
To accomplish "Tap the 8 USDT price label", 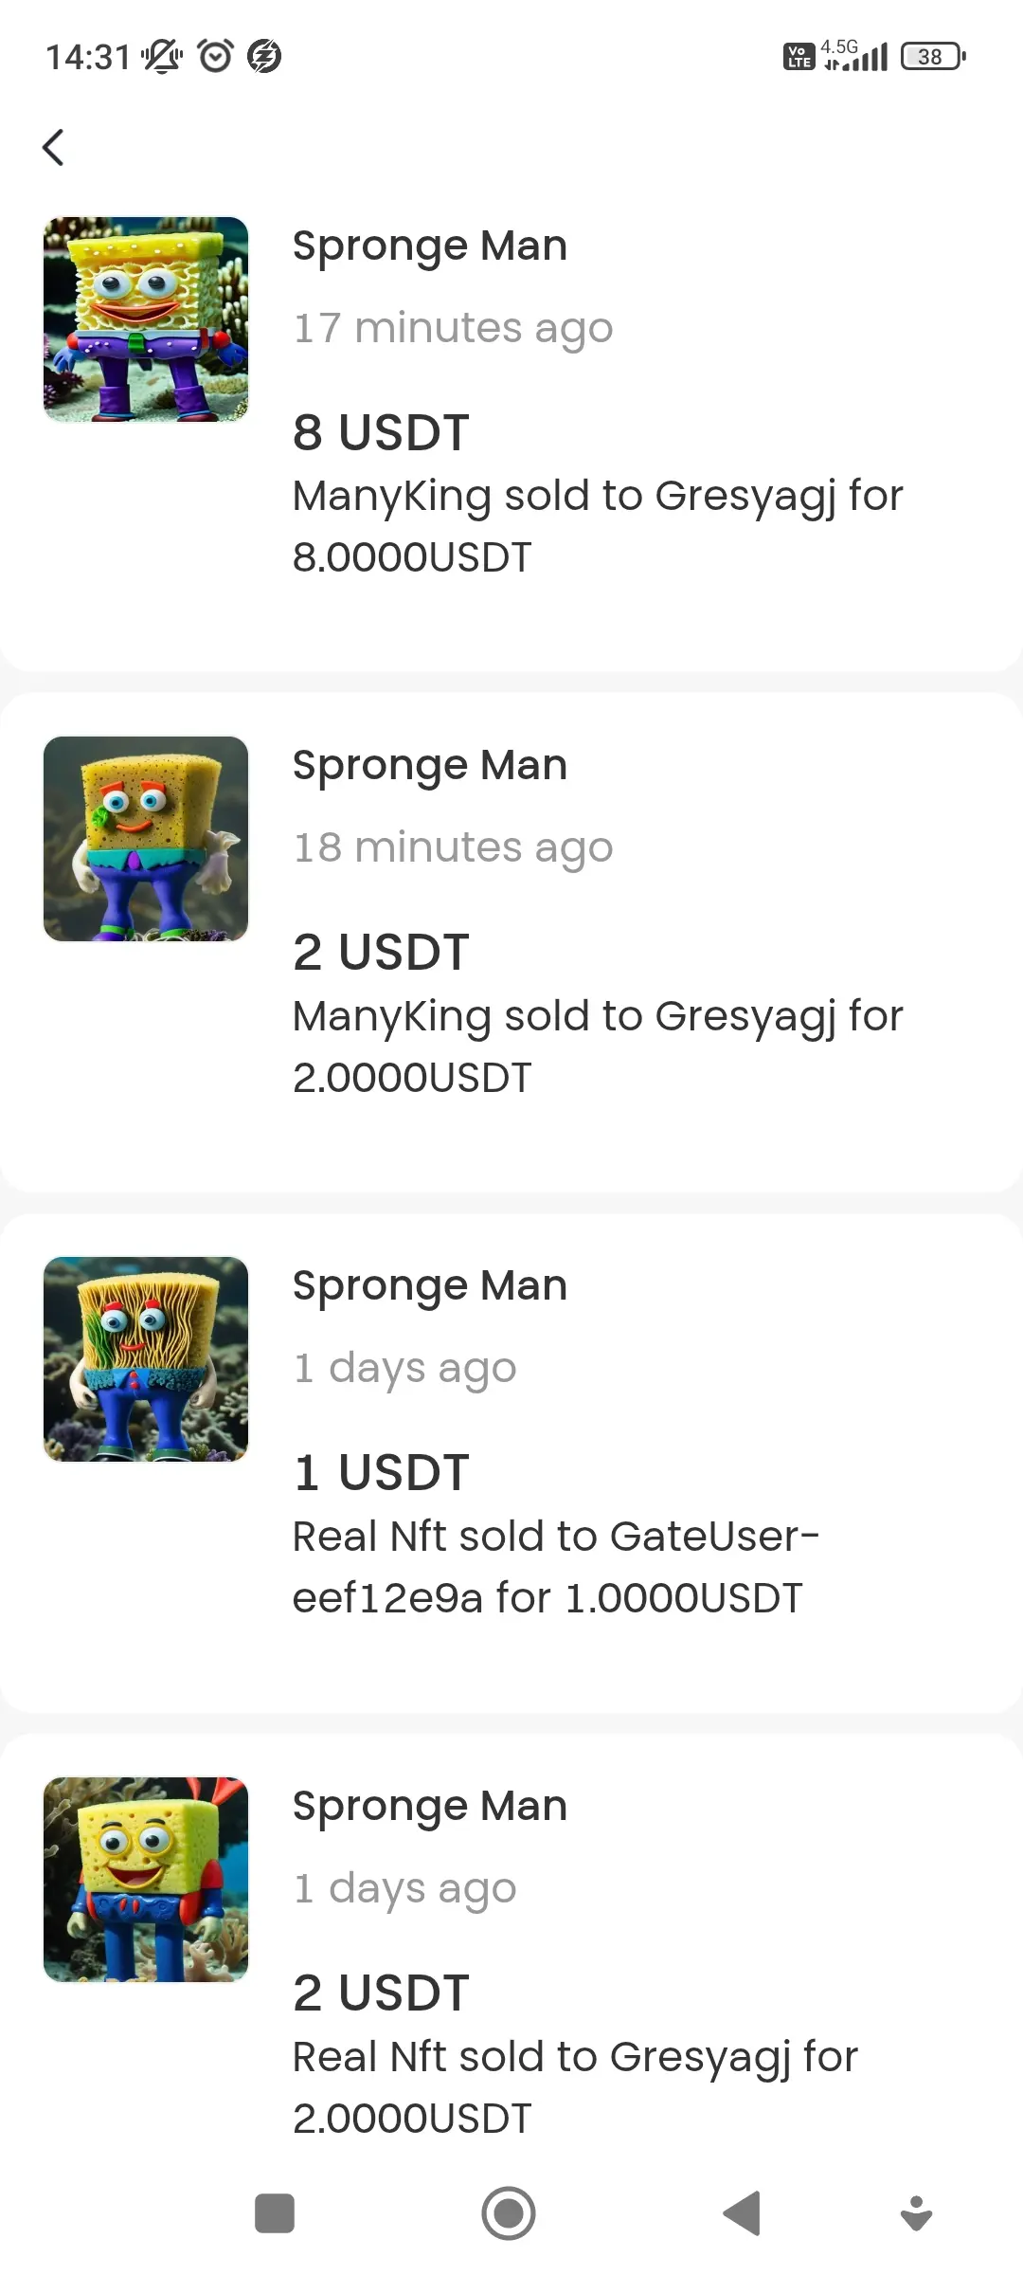I will (381, 432).
